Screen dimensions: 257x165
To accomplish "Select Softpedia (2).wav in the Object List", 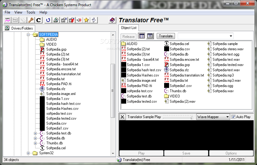I will (182, 101).
